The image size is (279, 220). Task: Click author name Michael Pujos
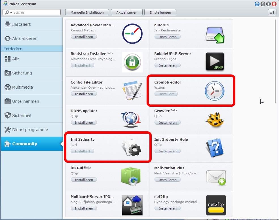(x=165, y=59)
